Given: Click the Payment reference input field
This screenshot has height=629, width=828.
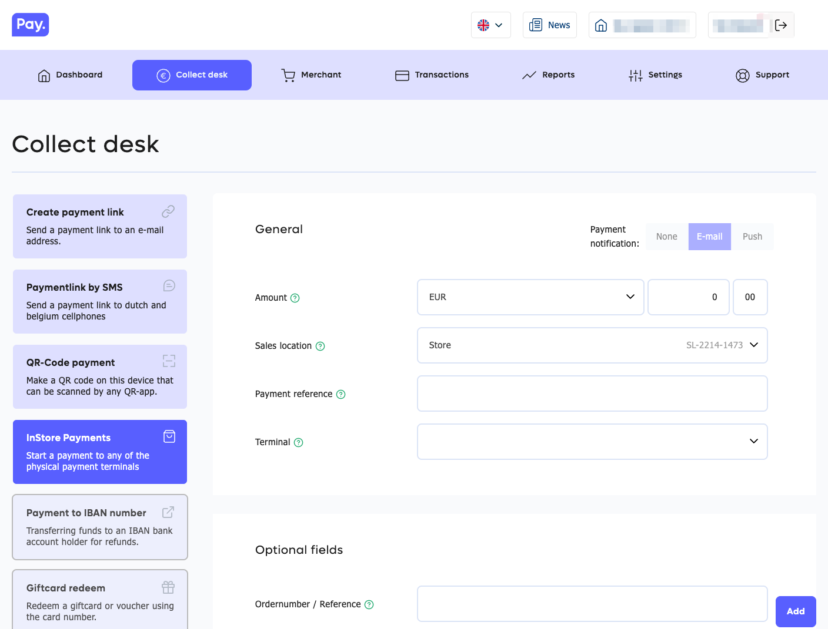Looking at the screenshot, I should tap(592, 393).
